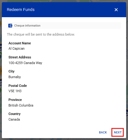The image size is (128, 140).
Task: Select the Burnaby city value
Action: coord(15,77)
